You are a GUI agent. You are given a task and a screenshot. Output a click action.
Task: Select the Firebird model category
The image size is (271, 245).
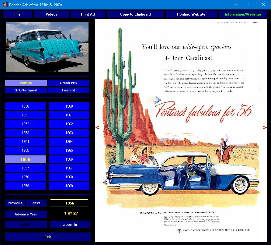[69, 90]
